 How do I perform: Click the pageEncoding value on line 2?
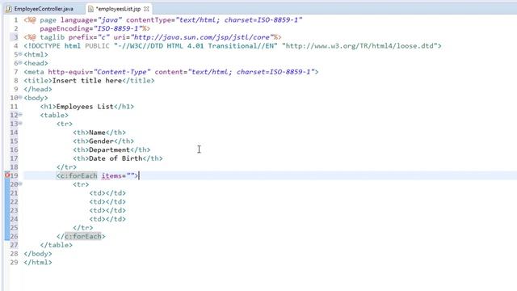click(118, 29)
